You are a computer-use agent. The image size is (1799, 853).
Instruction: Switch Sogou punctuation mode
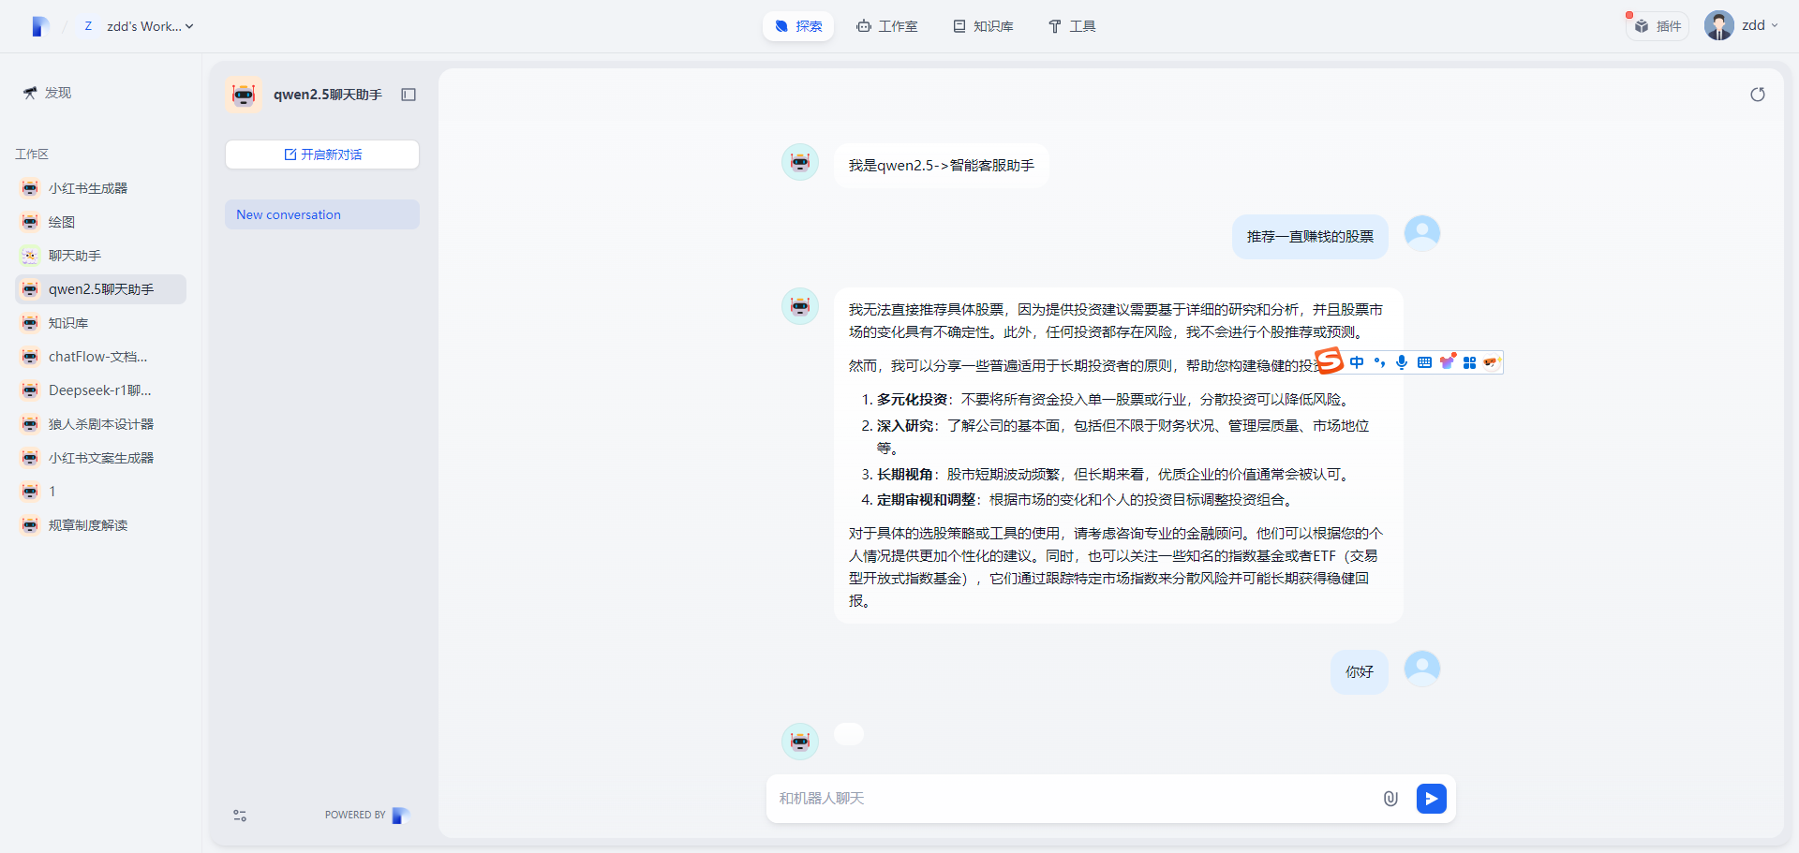1379,362
